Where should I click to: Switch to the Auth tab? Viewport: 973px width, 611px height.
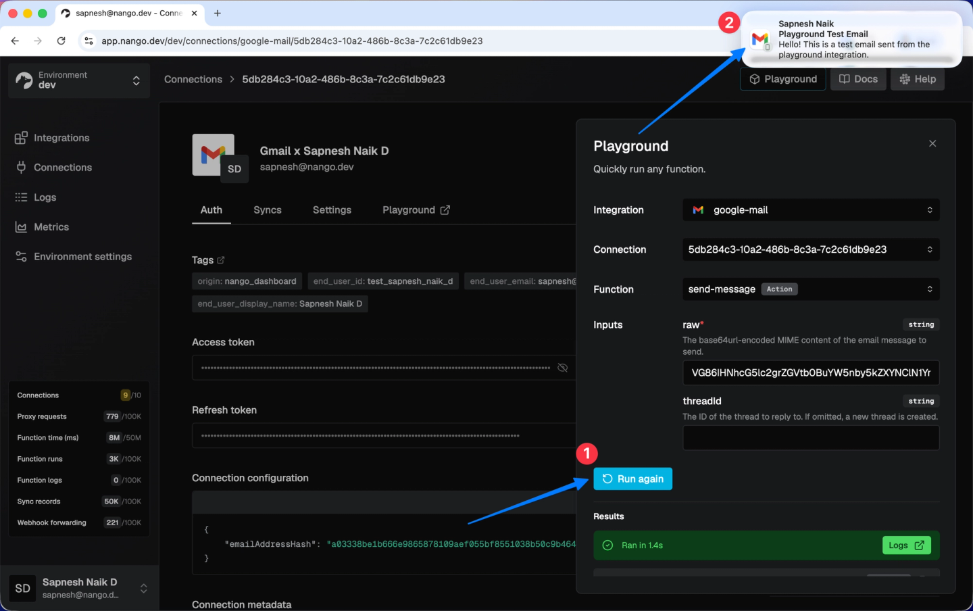[211, 210]
